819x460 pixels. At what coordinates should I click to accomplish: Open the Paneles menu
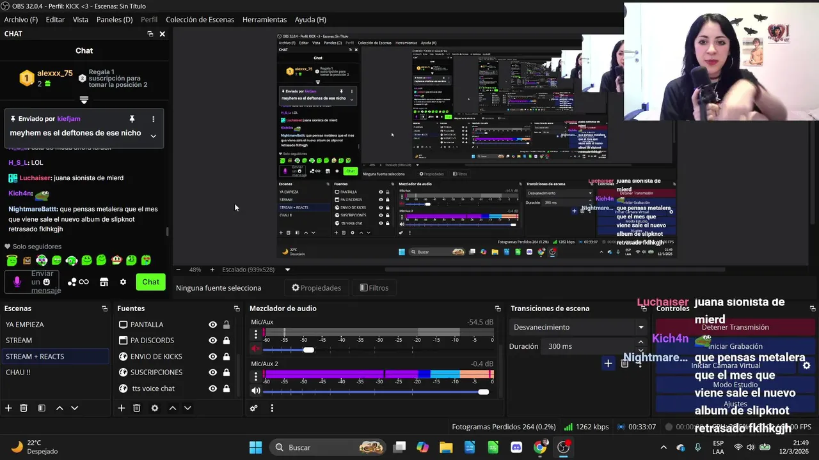tap(115, 20)
